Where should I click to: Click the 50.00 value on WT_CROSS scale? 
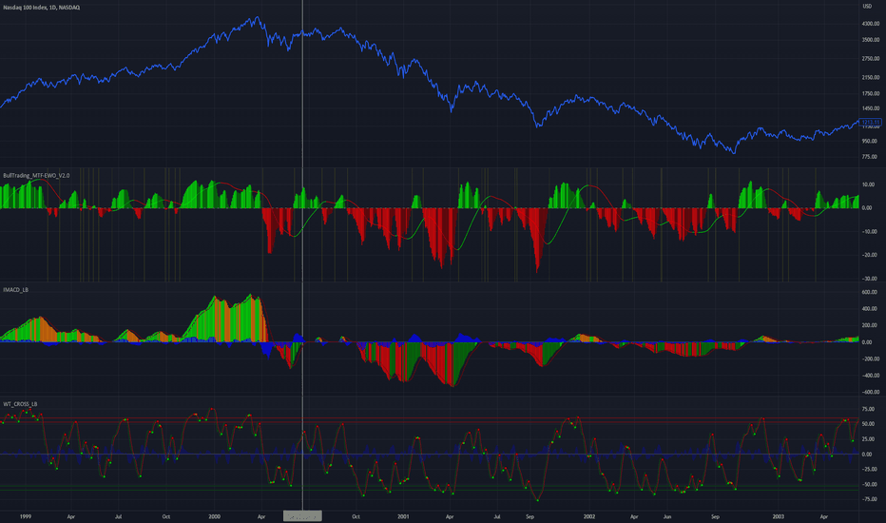[x=868, y=424]
